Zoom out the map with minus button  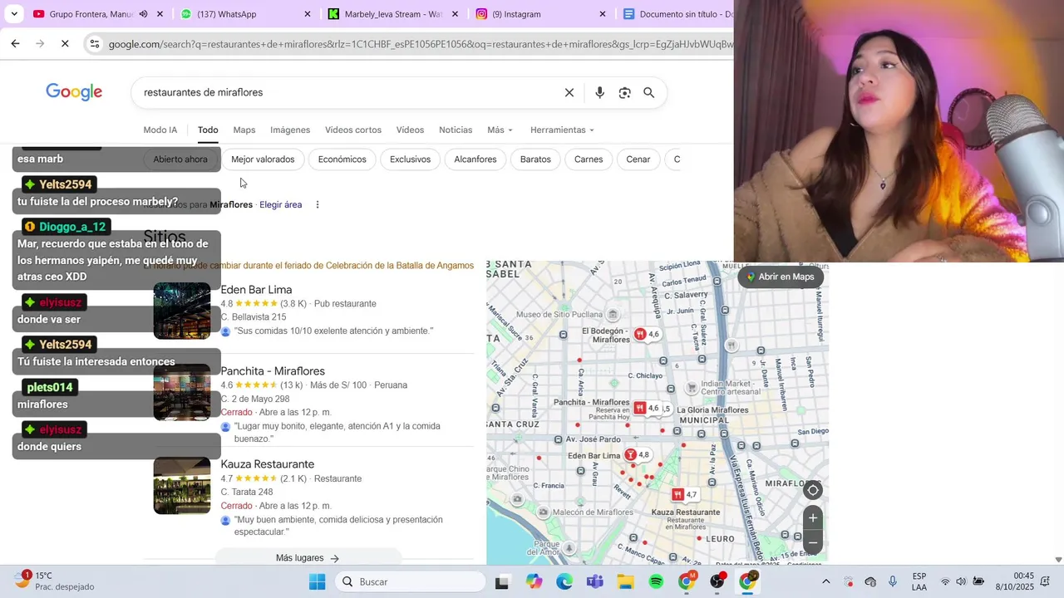(813, 543)
